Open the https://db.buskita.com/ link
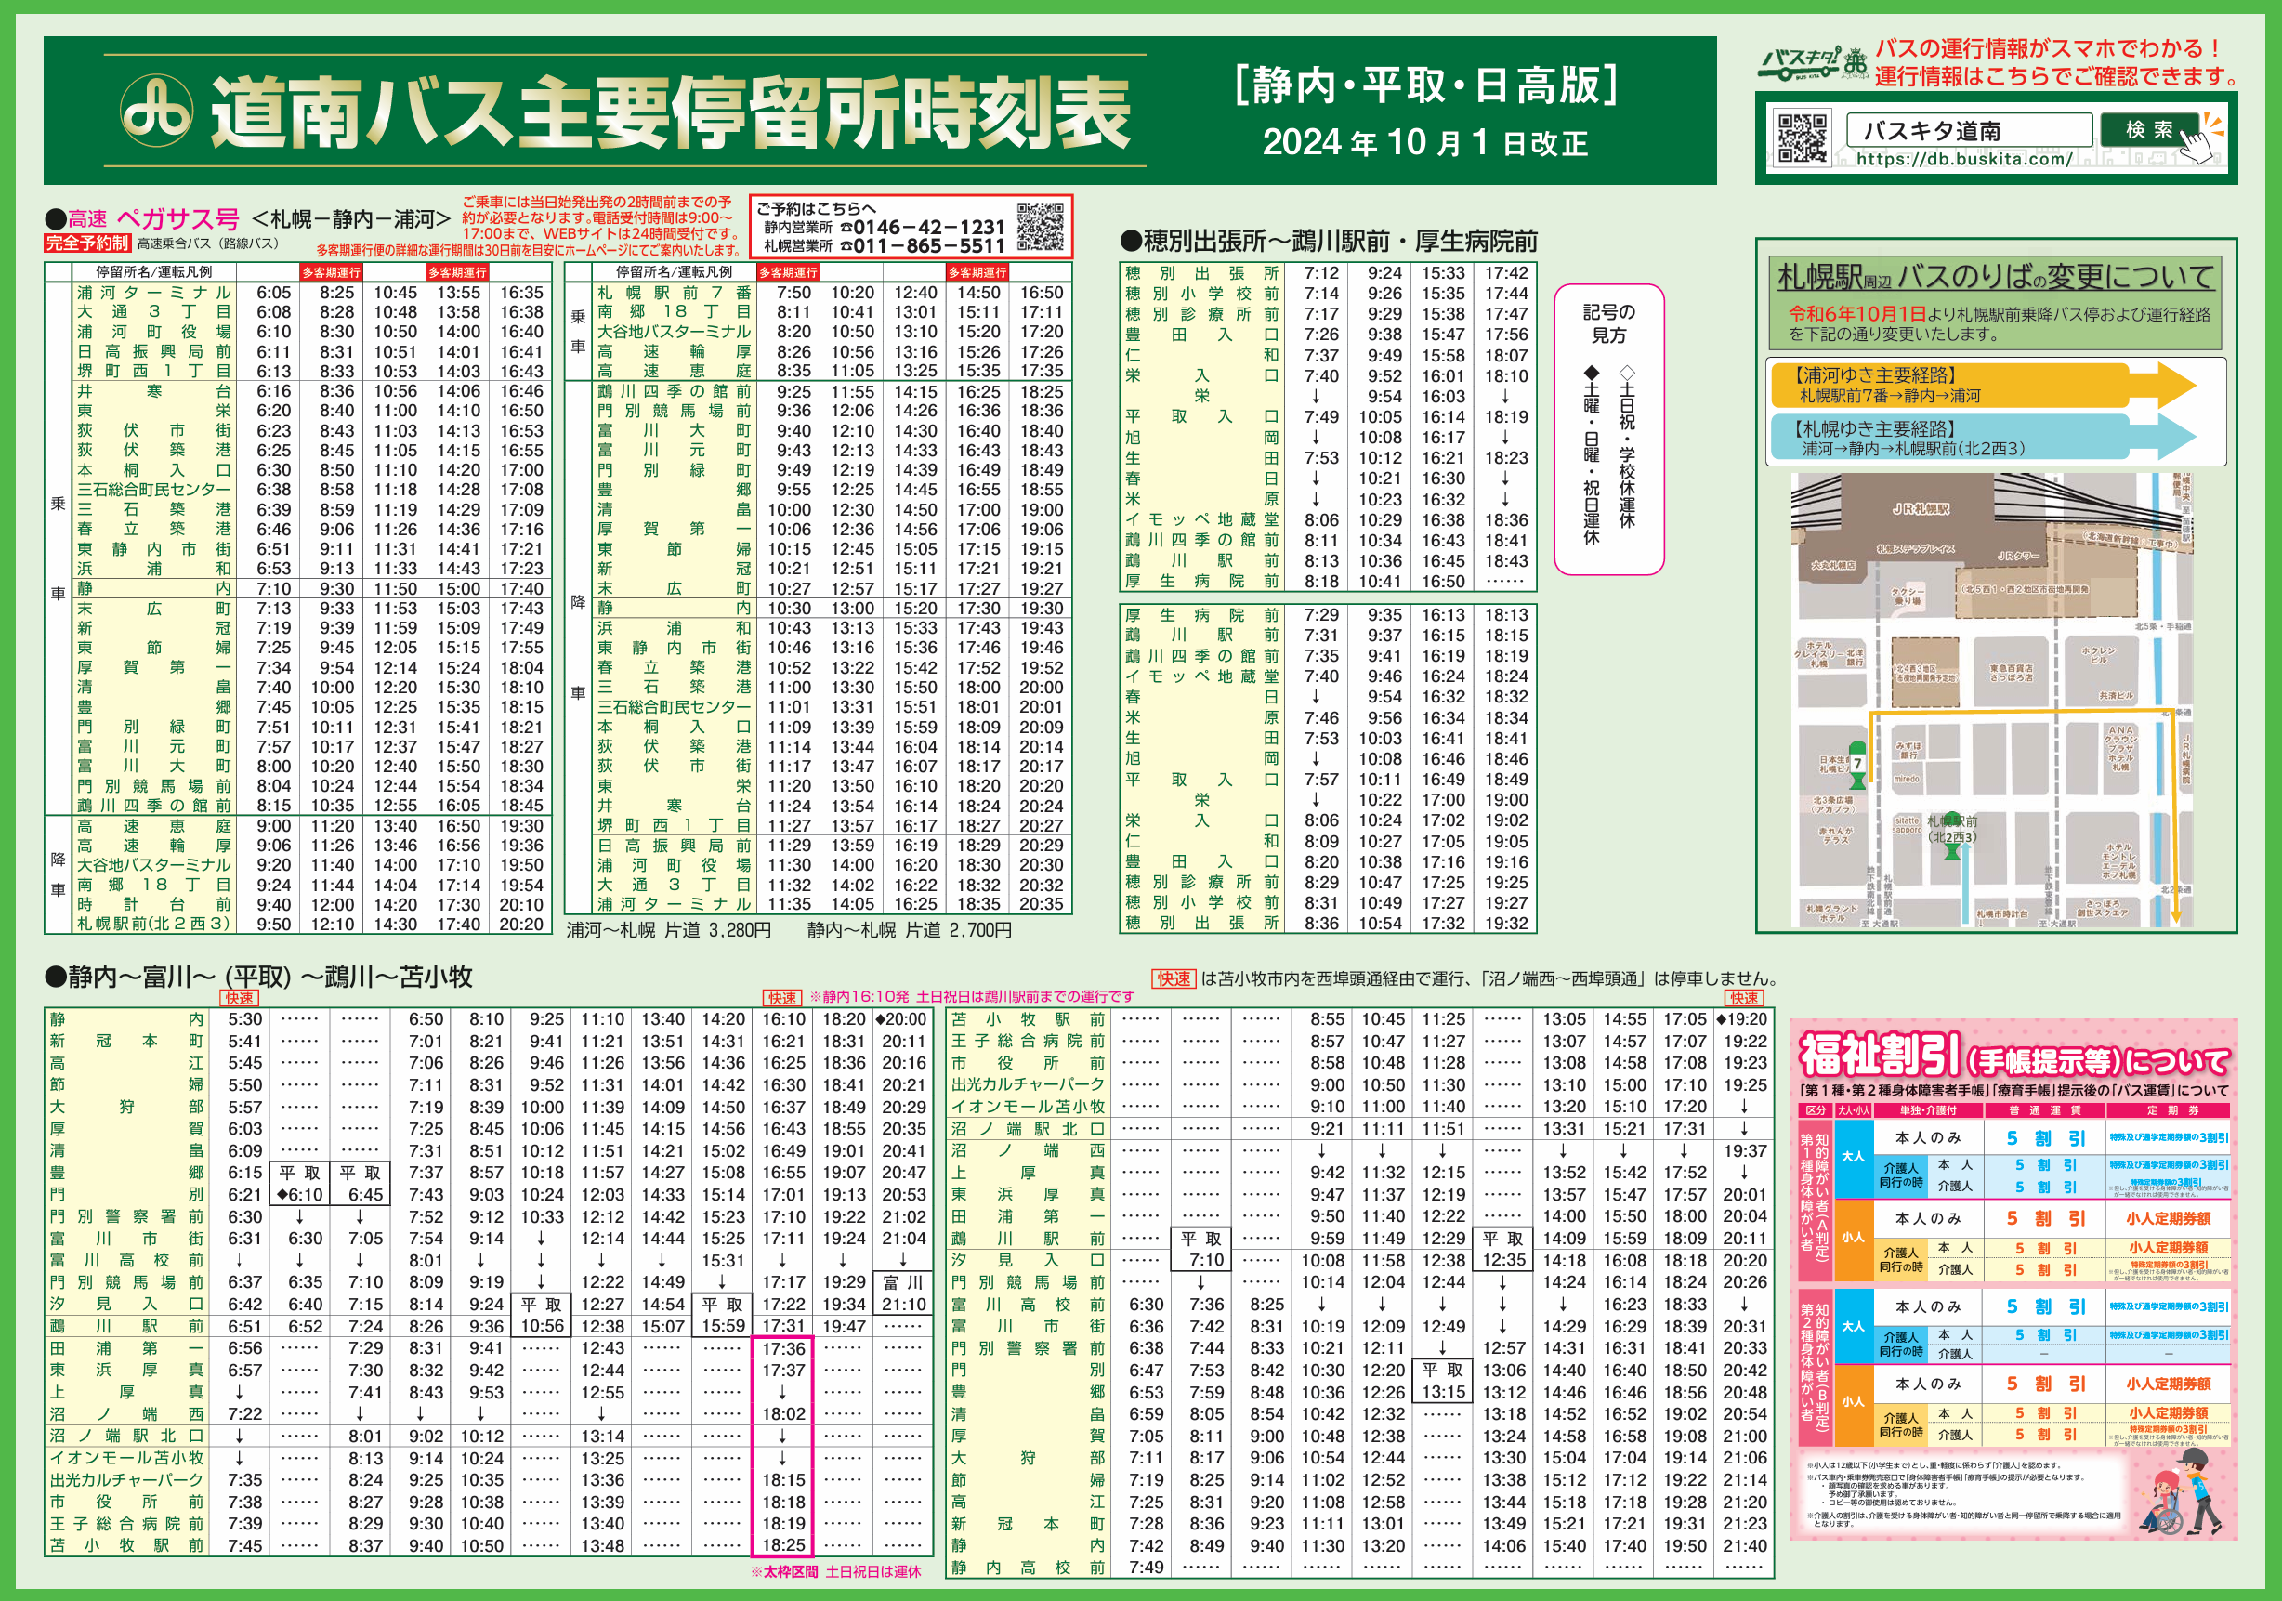Screen dimensions: 2282x1601 pyautogui.click(x=1964, y=159)
